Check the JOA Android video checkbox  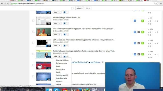[x=33, y=43]
